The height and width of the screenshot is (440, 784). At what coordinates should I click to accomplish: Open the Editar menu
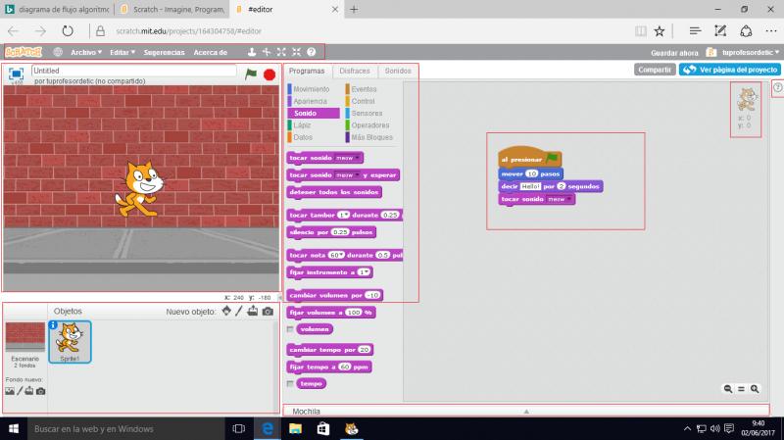[x=122, y=52]
